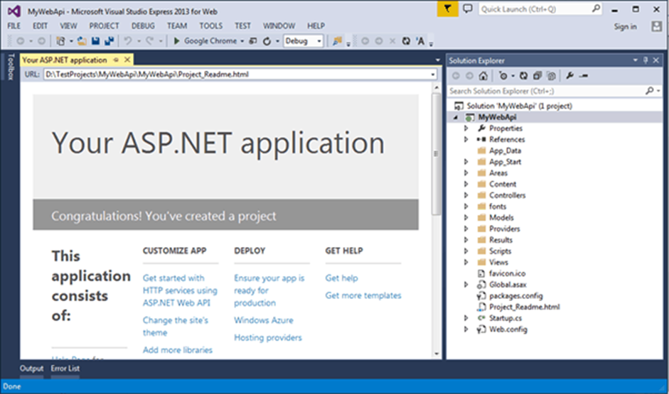Click the document scrollbar up arrow
This screenshot has width=669, height=394.
(x=437, y=87)
